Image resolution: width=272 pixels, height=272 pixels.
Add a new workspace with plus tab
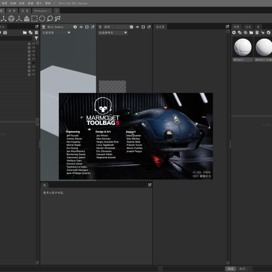(57, 11)
